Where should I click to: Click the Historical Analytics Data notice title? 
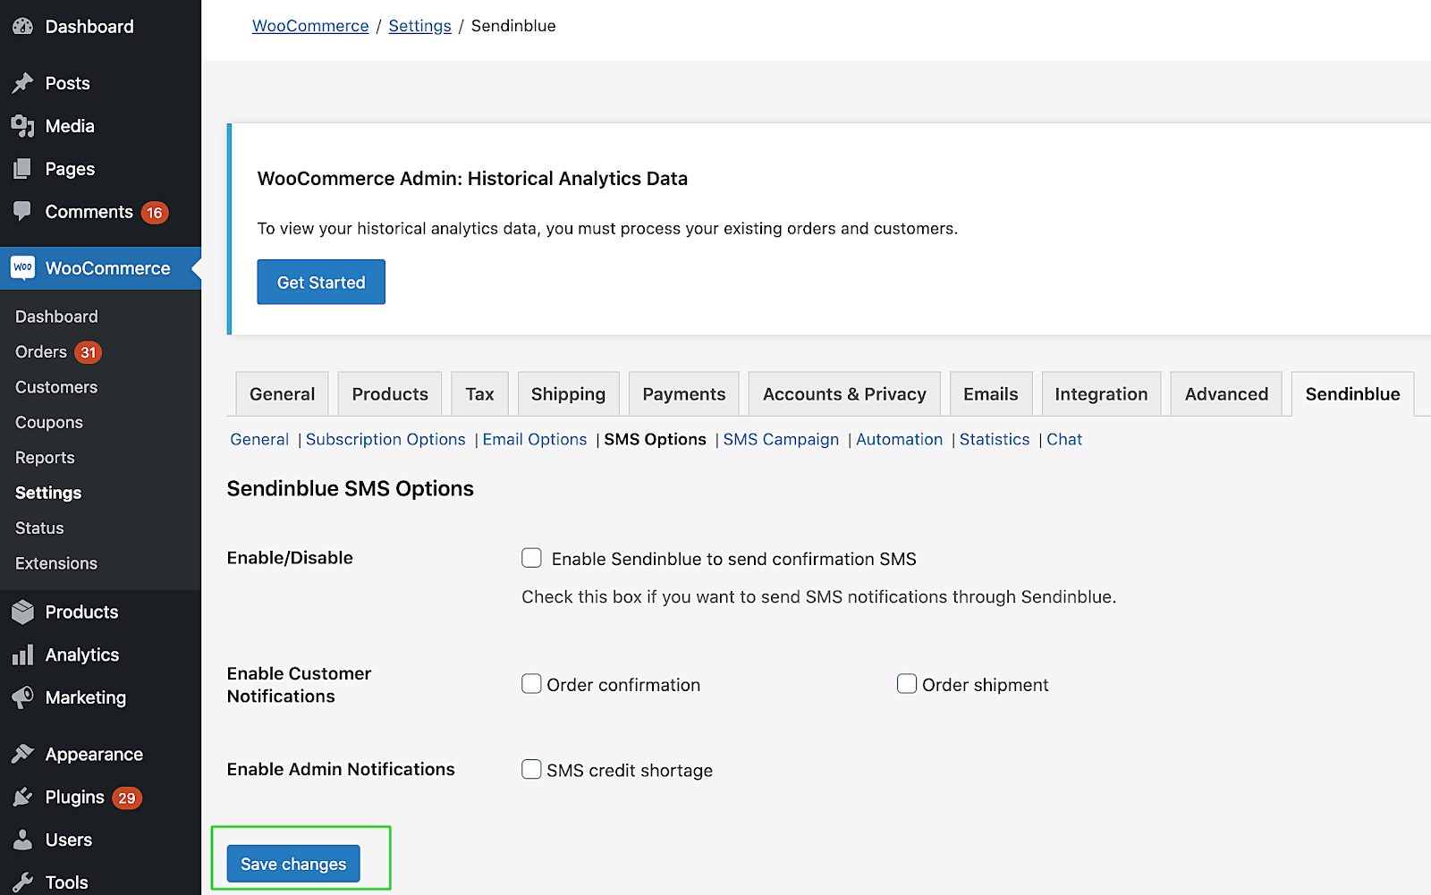click(472, 179)
